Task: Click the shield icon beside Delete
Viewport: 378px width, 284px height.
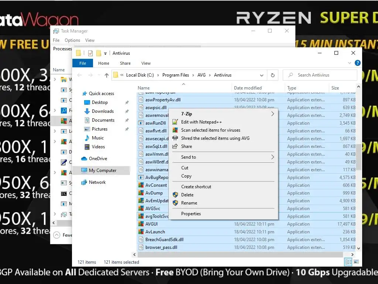Action: point(175,195)
